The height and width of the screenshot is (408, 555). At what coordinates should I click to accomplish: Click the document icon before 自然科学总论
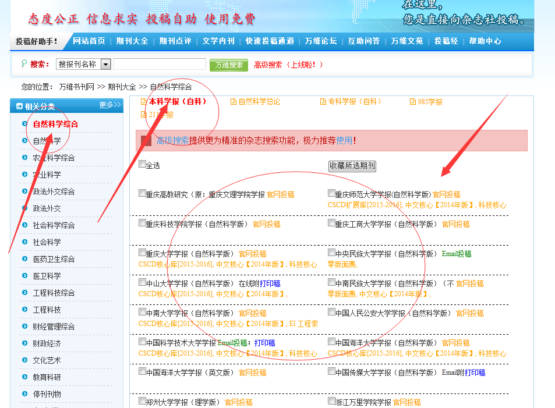click(234, 102)
